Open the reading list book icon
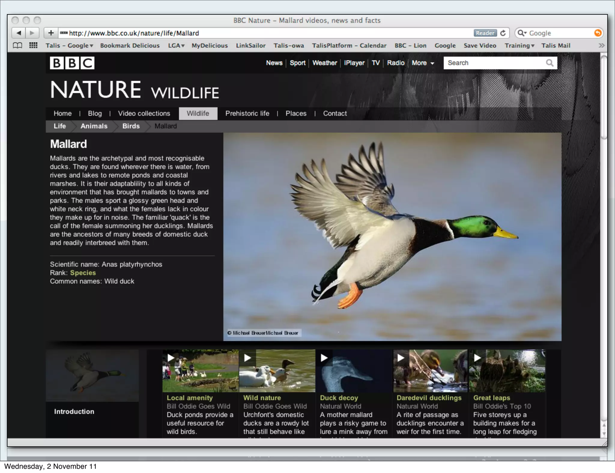The width and height of the screenshot is (615, 473). 17,46
